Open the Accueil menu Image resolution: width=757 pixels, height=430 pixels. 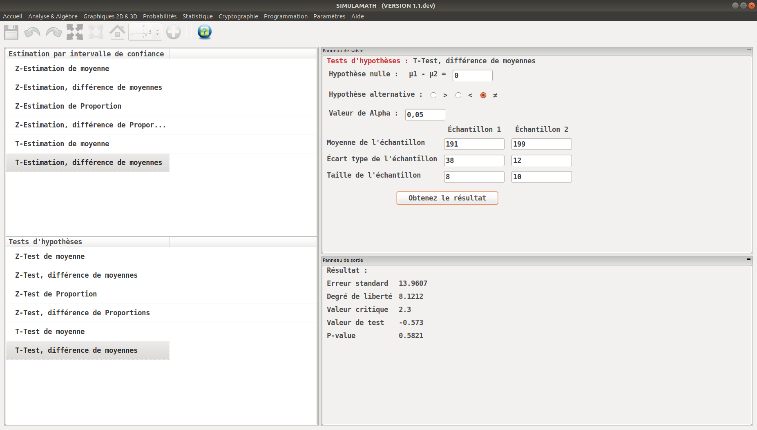[x=13, y=16]
